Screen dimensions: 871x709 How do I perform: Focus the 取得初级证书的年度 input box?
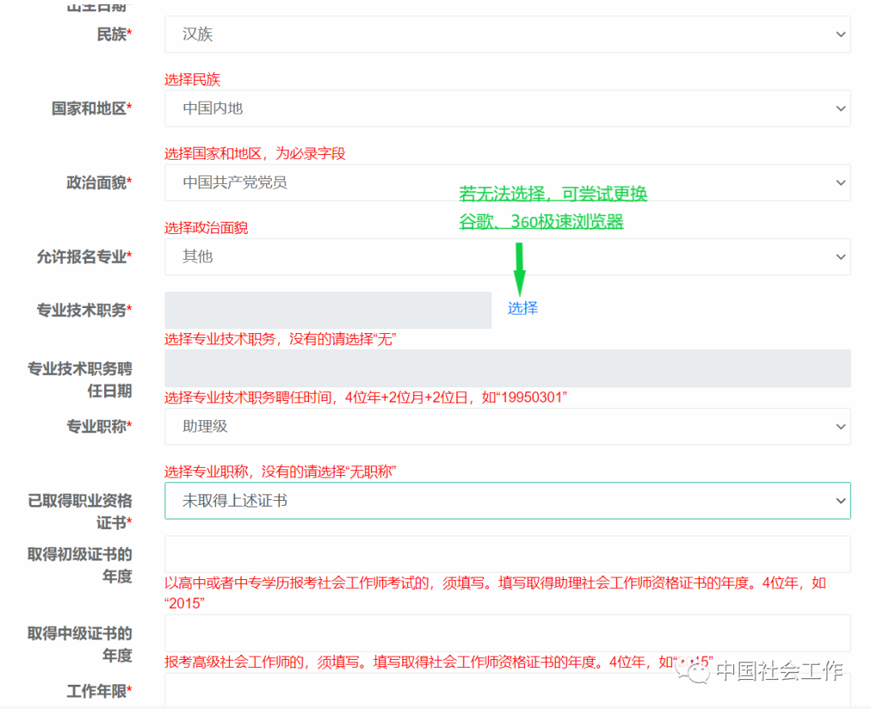[x=506, y=554]
